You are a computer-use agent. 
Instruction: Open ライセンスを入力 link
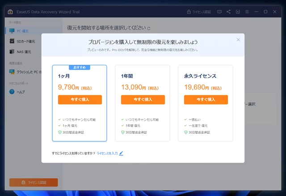(107, 153)
